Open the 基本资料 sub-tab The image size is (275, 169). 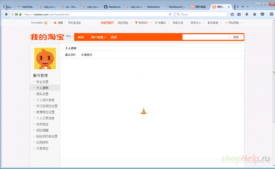(70, 55)
